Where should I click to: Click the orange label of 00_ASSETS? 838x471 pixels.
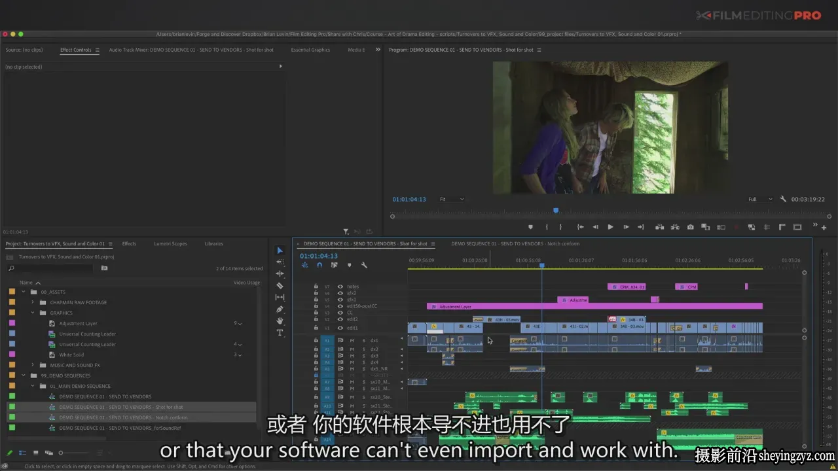[x=12, y=292]
